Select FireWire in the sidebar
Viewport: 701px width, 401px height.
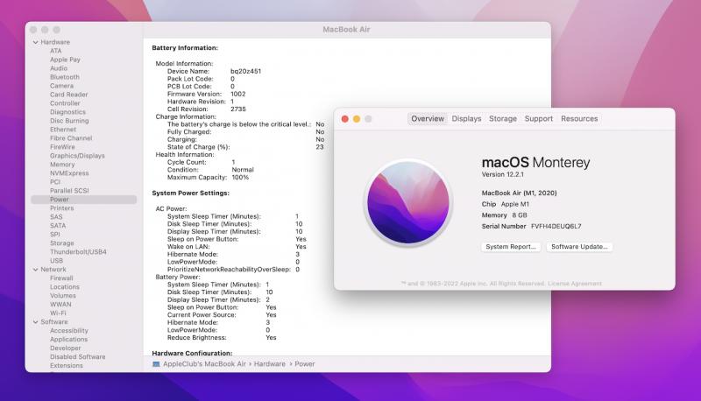(62, 147)
